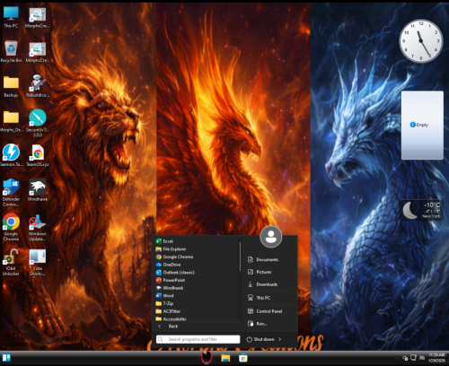Open Run... from the Start menu
This screenshot has width=449, height=366.
point(269,324)
